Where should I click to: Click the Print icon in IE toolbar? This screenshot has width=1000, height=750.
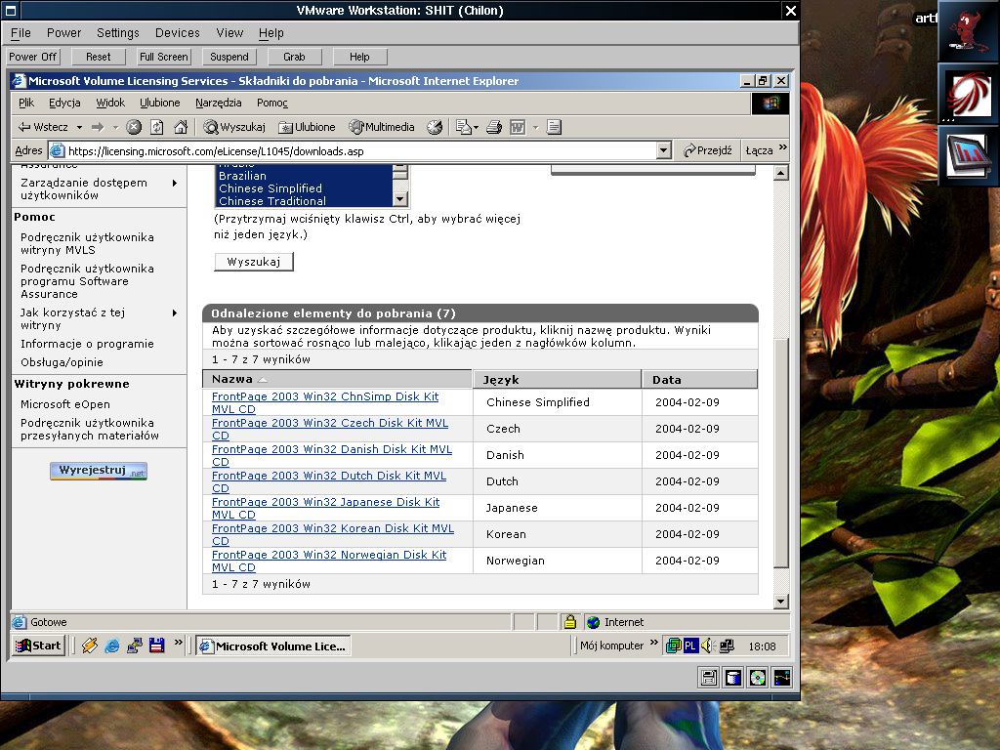[x=494, y=127]
